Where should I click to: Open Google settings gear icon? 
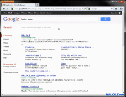point(119,13)
